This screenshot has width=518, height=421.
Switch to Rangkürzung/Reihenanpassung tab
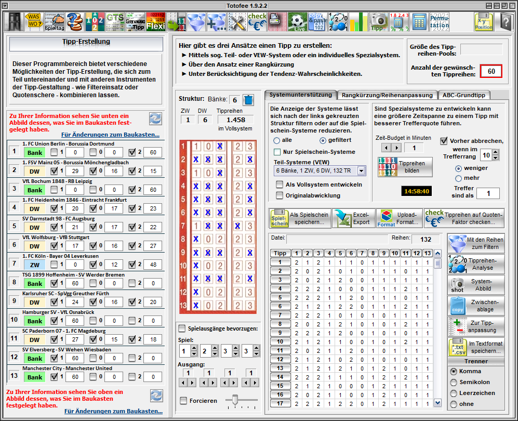click(387, 95)
